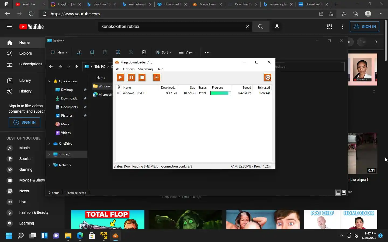Open recent locations dropdown in Explorer
Image resolution: width=388 pixels, height=242 pixels.
coord(68,67)
